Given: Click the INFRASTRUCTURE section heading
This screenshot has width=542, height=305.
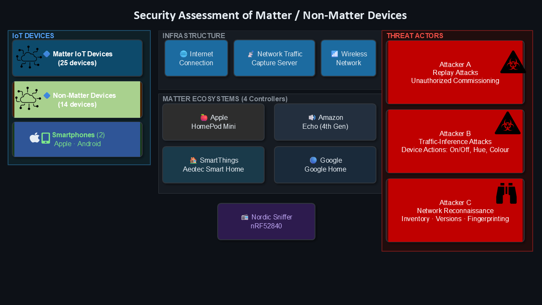Looking at the screenshot, I should tap(194, 36).
